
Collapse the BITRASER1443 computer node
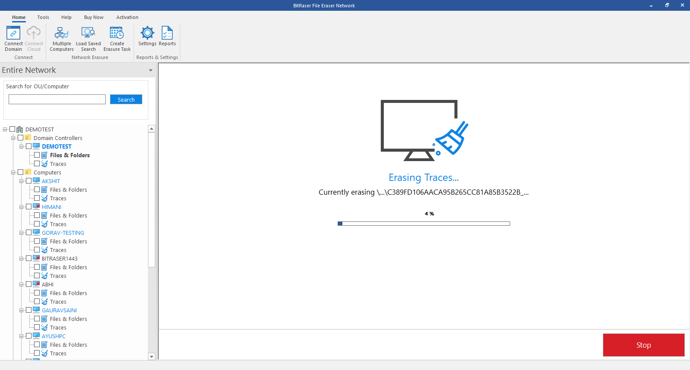pos(21,258)
